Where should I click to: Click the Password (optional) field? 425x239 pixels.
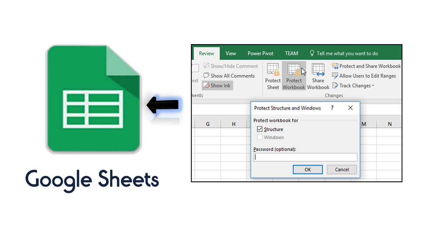point(305,157)
